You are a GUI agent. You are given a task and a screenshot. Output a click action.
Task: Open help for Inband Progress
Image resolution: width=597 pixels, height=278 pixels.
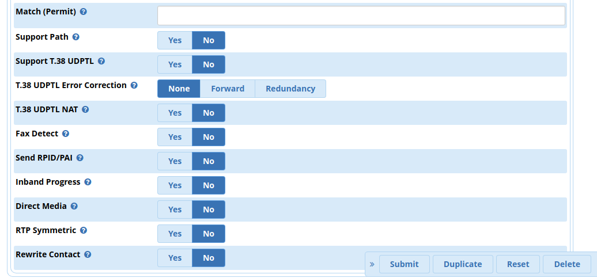click(x=88, y=182)
